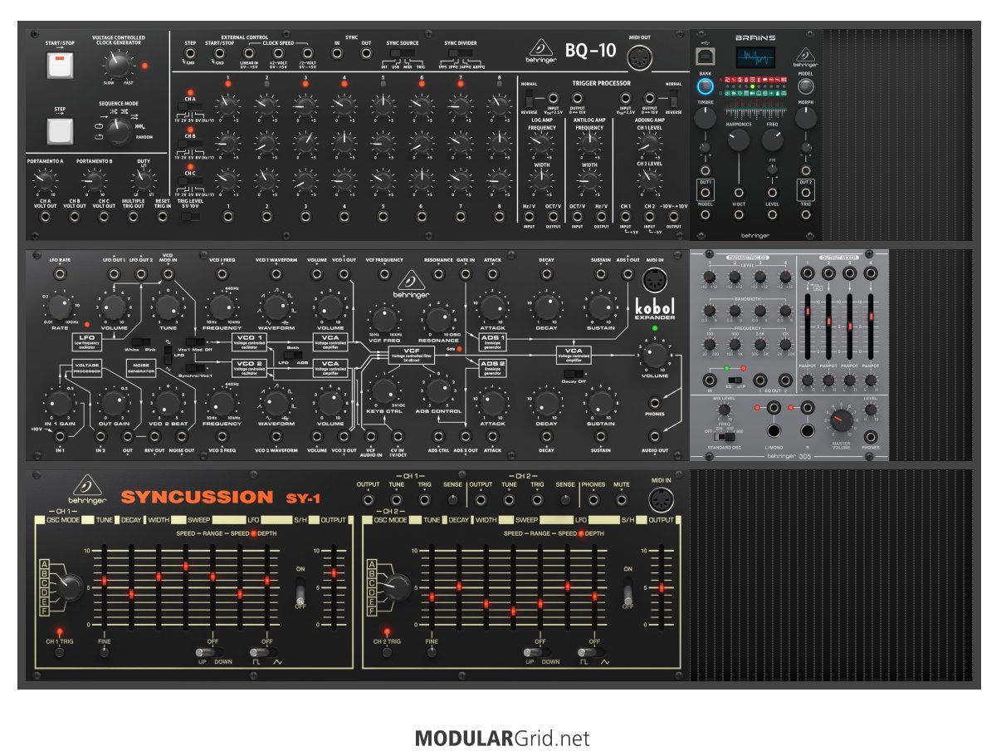
Task: Click the Brains HARMONICS knob
Action: (x=738, y=140)
